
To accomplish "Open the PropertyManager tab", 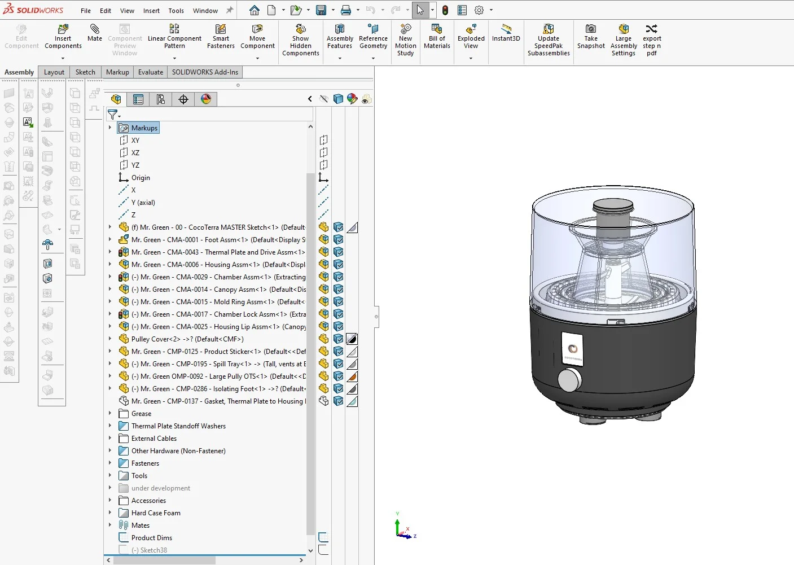I will (x=138, y=99).
